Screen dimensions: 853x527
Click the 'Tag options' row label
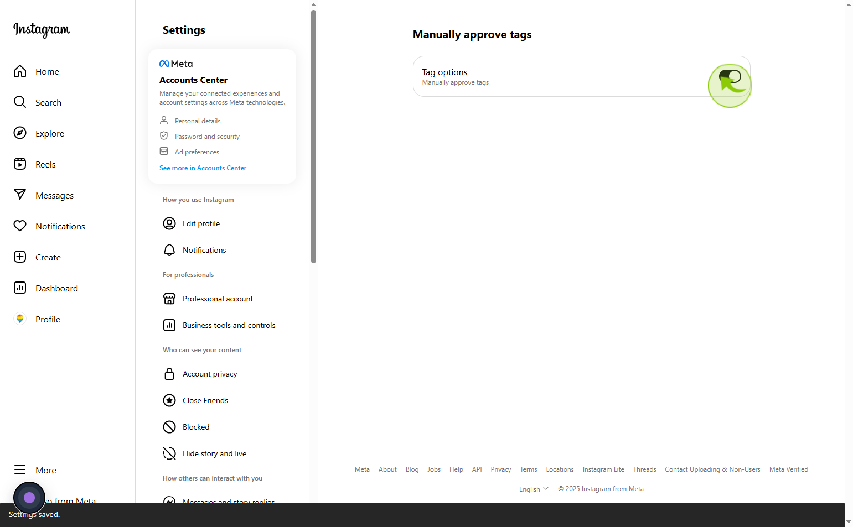point(444,72)
